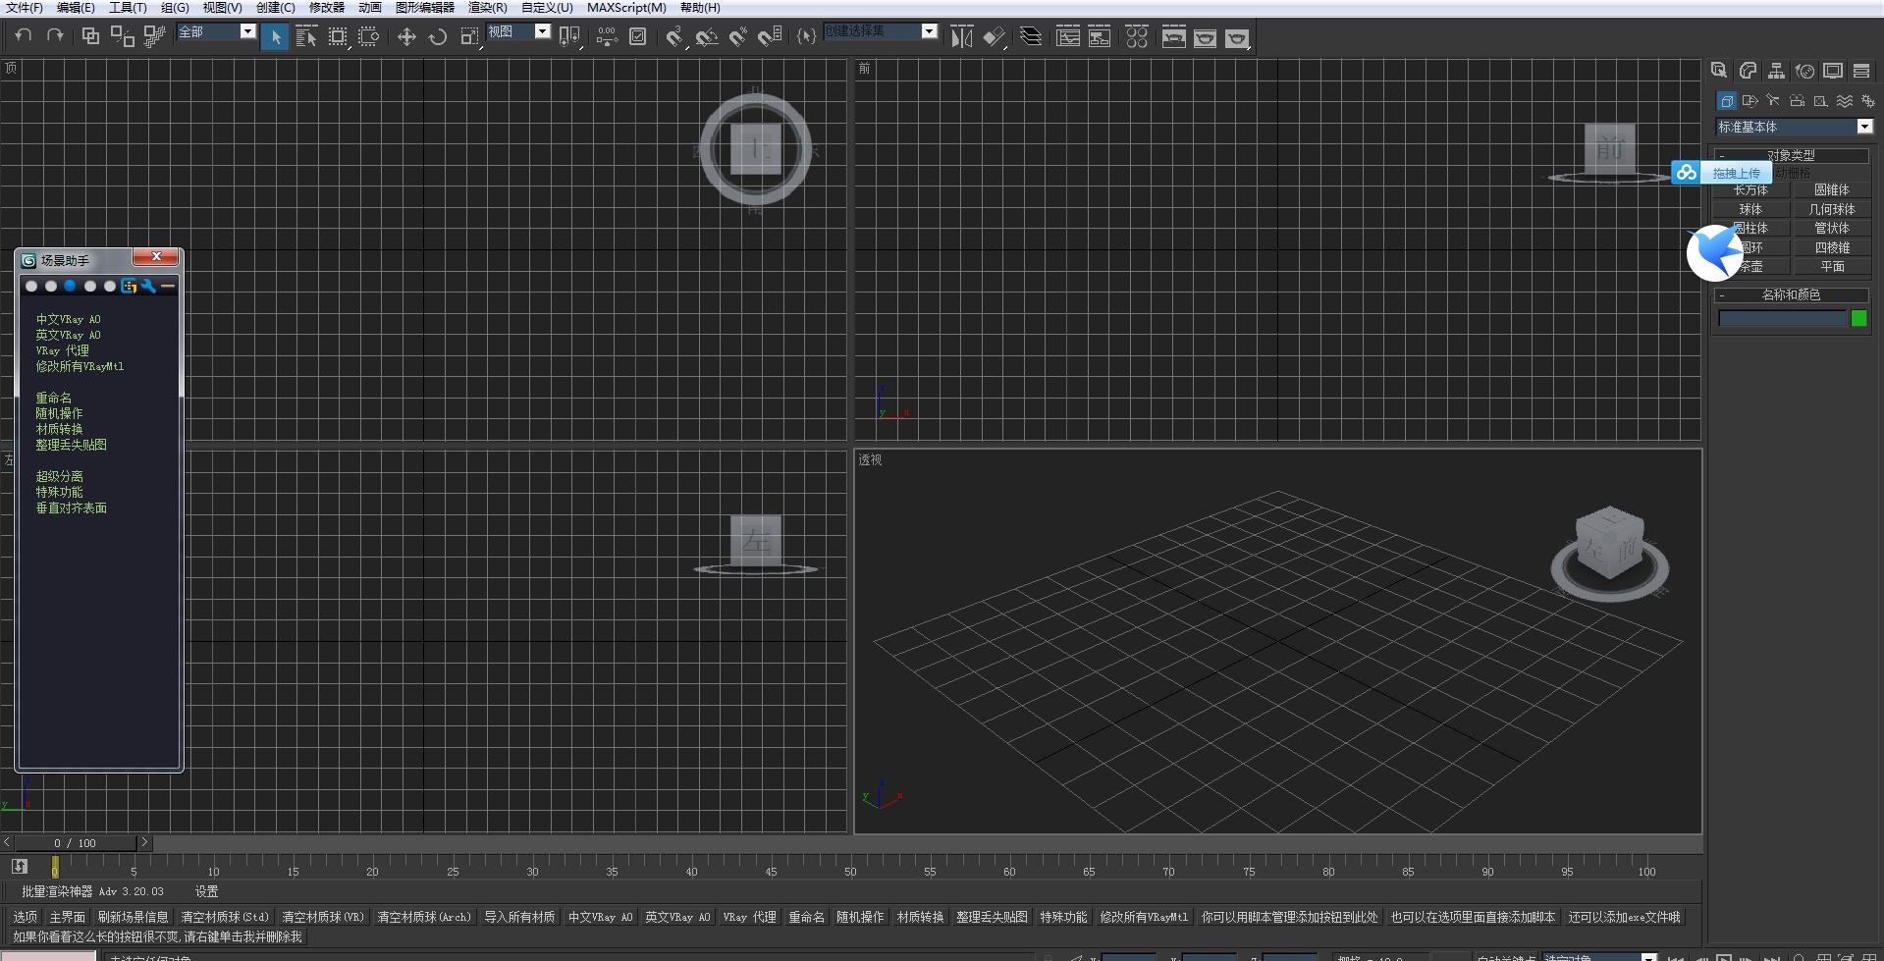Open the selection filter dropdown showing 全部
This screenshot has height=961, width=1884.
point(216,31)
